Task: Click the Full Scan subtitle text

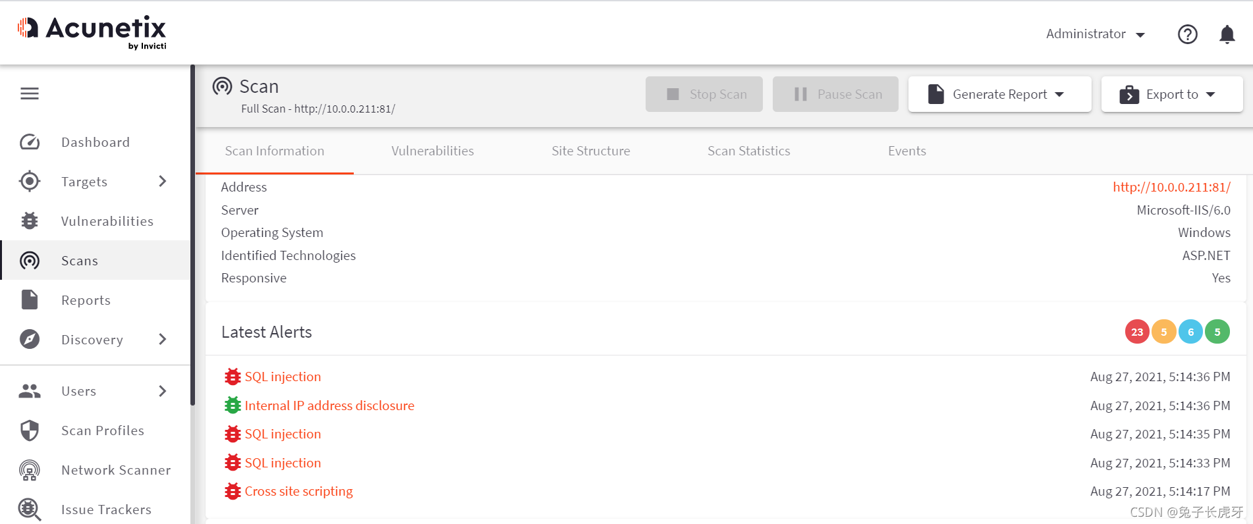Action: click(318, 109)
